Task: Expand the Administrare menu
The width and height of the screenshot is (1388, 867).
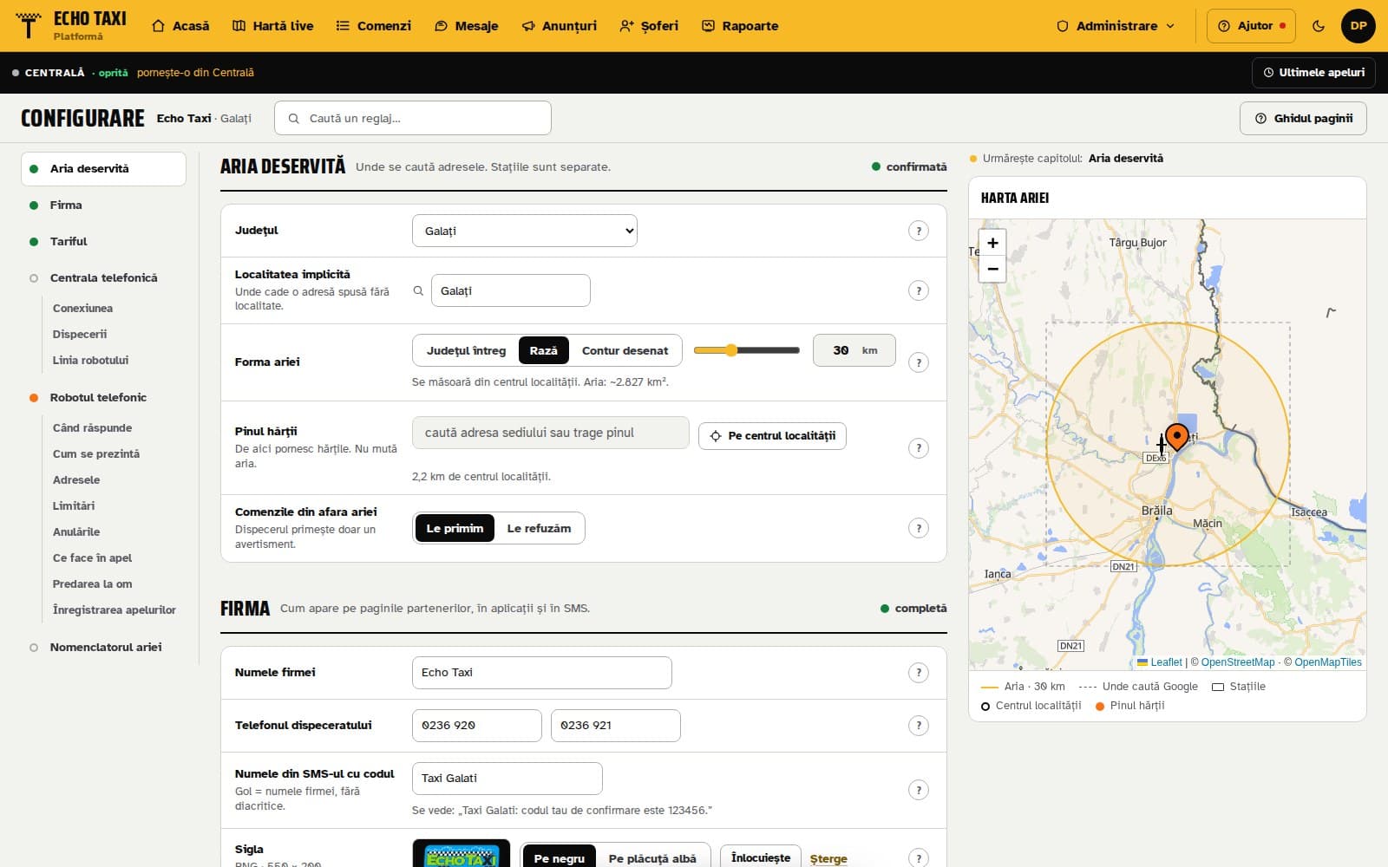Action: pos(1116,26)
